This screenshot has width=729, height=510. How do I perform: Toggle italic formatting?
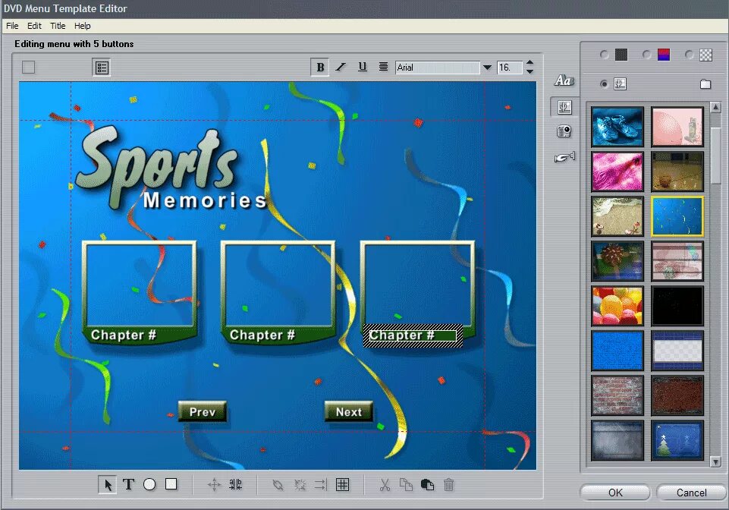coord(341,68)
